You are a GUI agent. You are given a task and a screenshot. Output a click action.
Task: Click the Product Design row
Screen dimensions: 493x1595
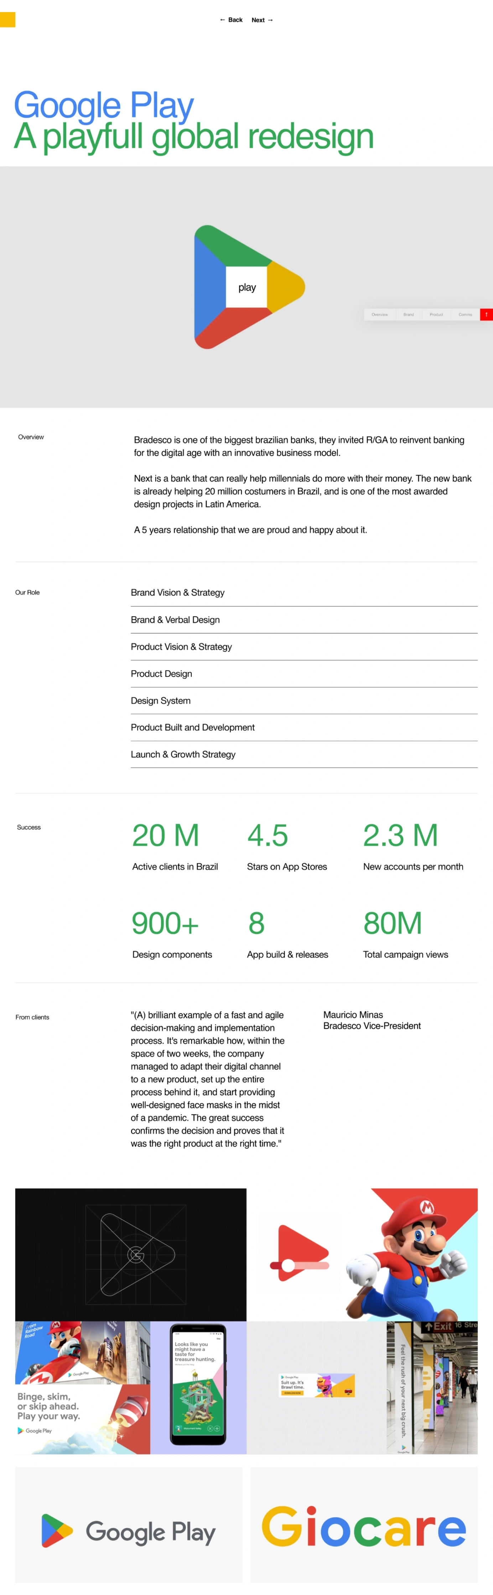[x=304, y=673]
